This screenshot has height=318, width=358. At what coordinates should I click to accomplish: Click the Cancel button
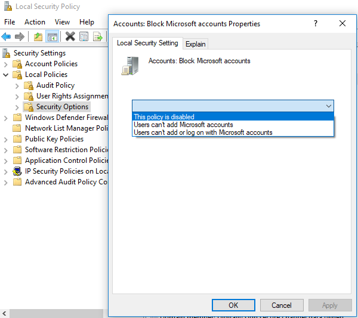pos(282,305)
